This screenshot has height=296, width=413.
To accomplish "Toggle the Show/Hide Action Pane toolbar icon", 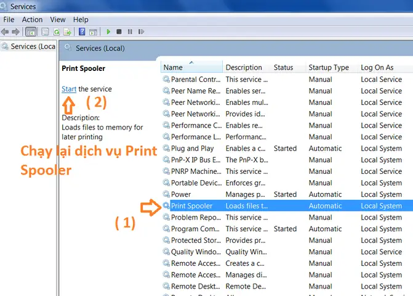I will [93, 32].
